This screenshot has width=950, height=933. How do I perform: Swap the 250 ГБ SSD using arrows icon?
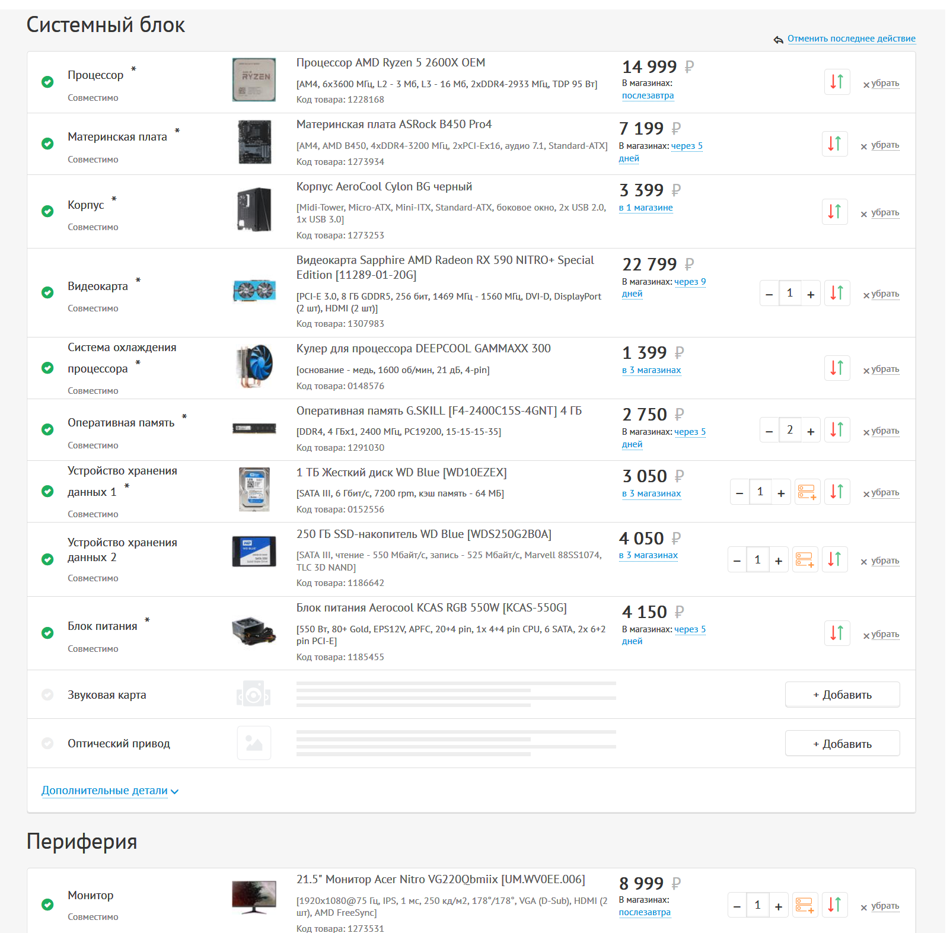click(834, 559)
